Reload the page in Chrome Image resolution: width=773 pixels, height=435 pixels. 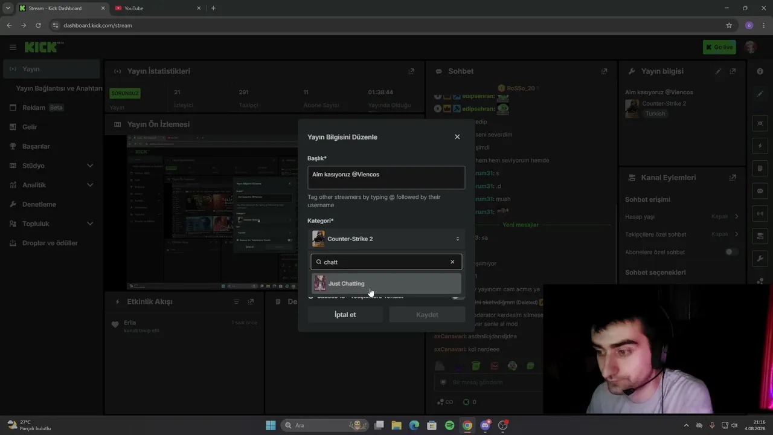[38, 25]
